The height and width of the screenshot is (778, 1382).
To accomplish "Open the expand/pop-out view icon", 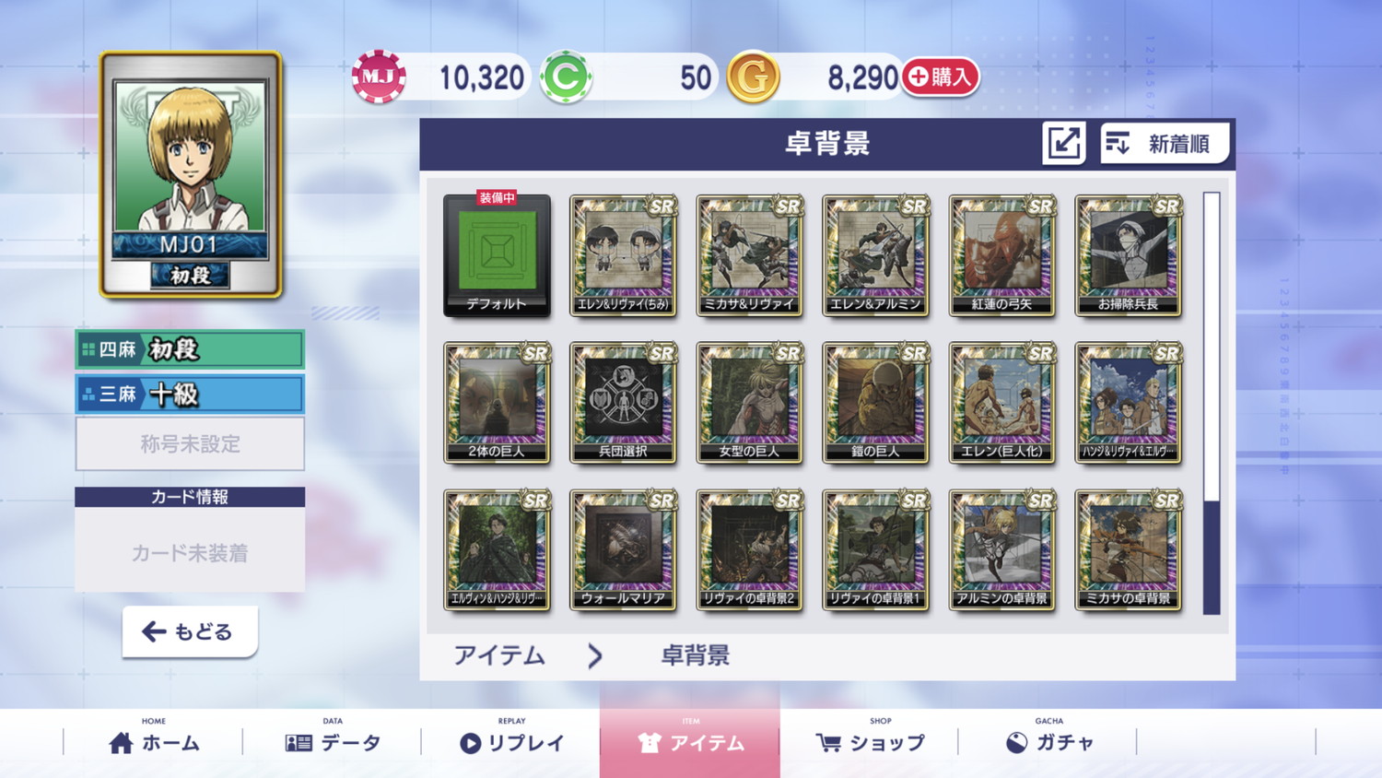I will pyautogui.click(x=1063, y=143).
